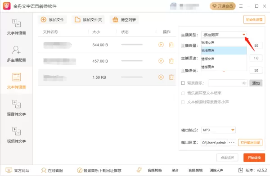Choose 标准男声 option in dropdown list

224,50
